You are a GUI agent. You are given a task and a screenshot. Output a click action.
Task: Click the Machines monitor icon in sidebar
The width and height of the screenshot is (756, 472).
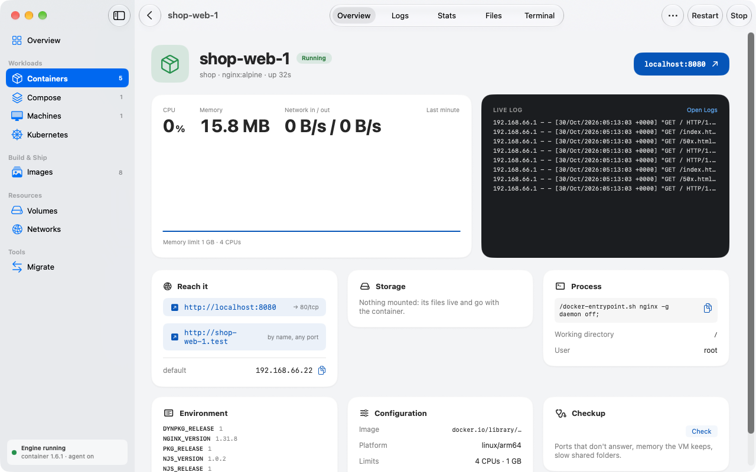click(17, 116)
